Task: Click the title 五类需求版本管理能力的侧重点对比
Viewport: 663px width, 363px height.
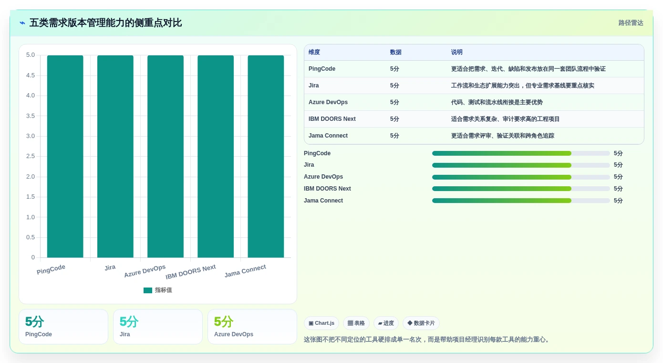Action: click(105, 23)
